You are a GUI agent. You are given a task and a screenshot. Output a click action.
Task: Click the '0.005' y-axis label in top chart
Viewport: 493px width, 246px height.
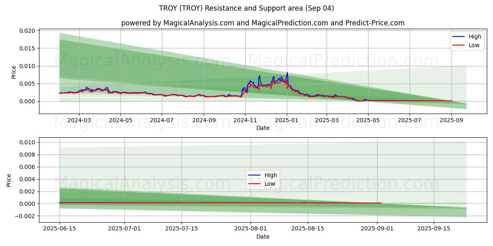tap(28, 84)
